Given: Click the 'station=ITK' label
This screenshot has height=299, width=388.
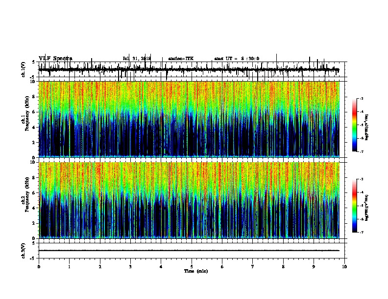Looking at the screenshot, I should pyautogui.click(x=181, y=59).
